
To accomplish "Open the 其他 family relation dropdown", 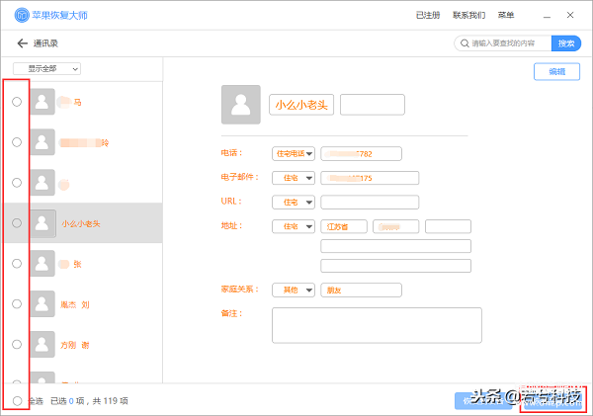I will pos(294,291).
